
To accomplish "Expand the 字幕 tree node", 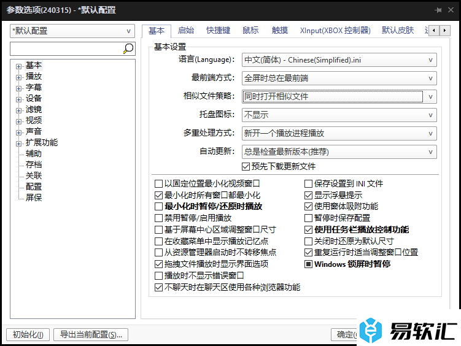I will 19,88.
